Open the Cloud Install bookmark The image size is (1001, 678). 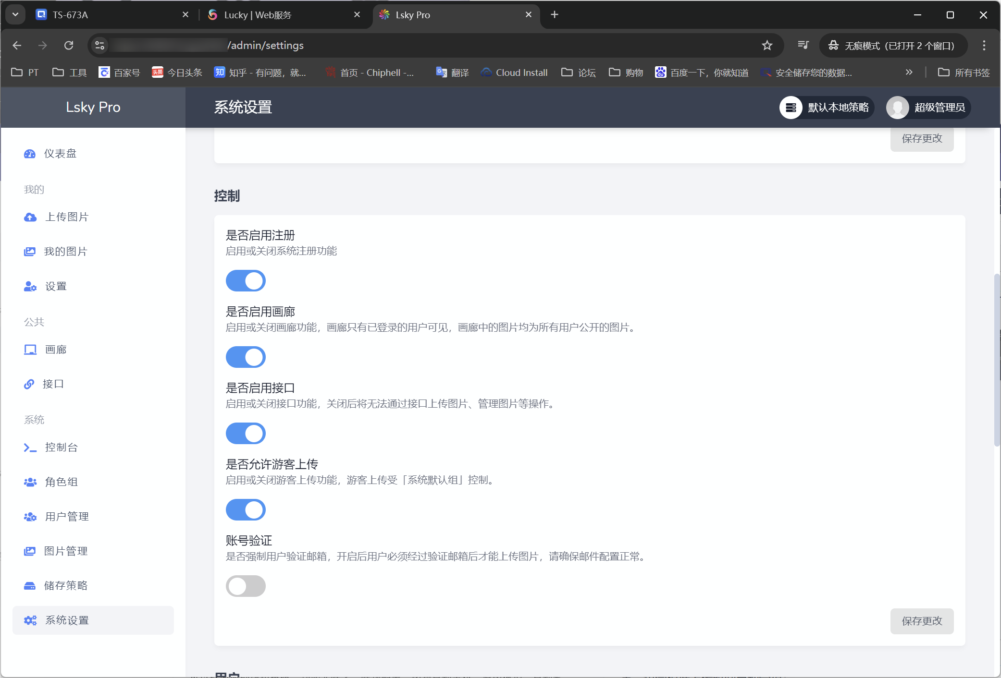pyautogui.click(x=514, y=73)
